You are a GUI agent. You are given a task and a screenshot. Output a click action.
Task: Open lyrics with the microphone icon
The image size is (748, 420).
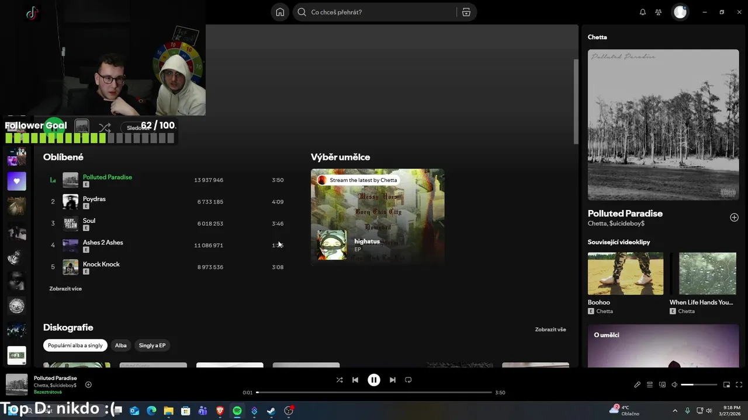click(x=638, y=384)
